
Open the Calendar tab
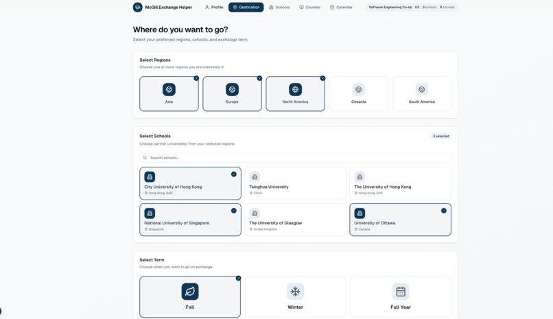[x=341, y=7]
